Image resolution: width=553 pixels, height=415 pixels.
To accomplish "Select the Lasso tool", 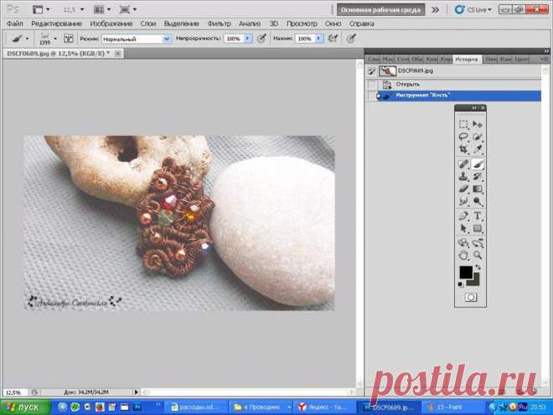I will coord(463,137).
